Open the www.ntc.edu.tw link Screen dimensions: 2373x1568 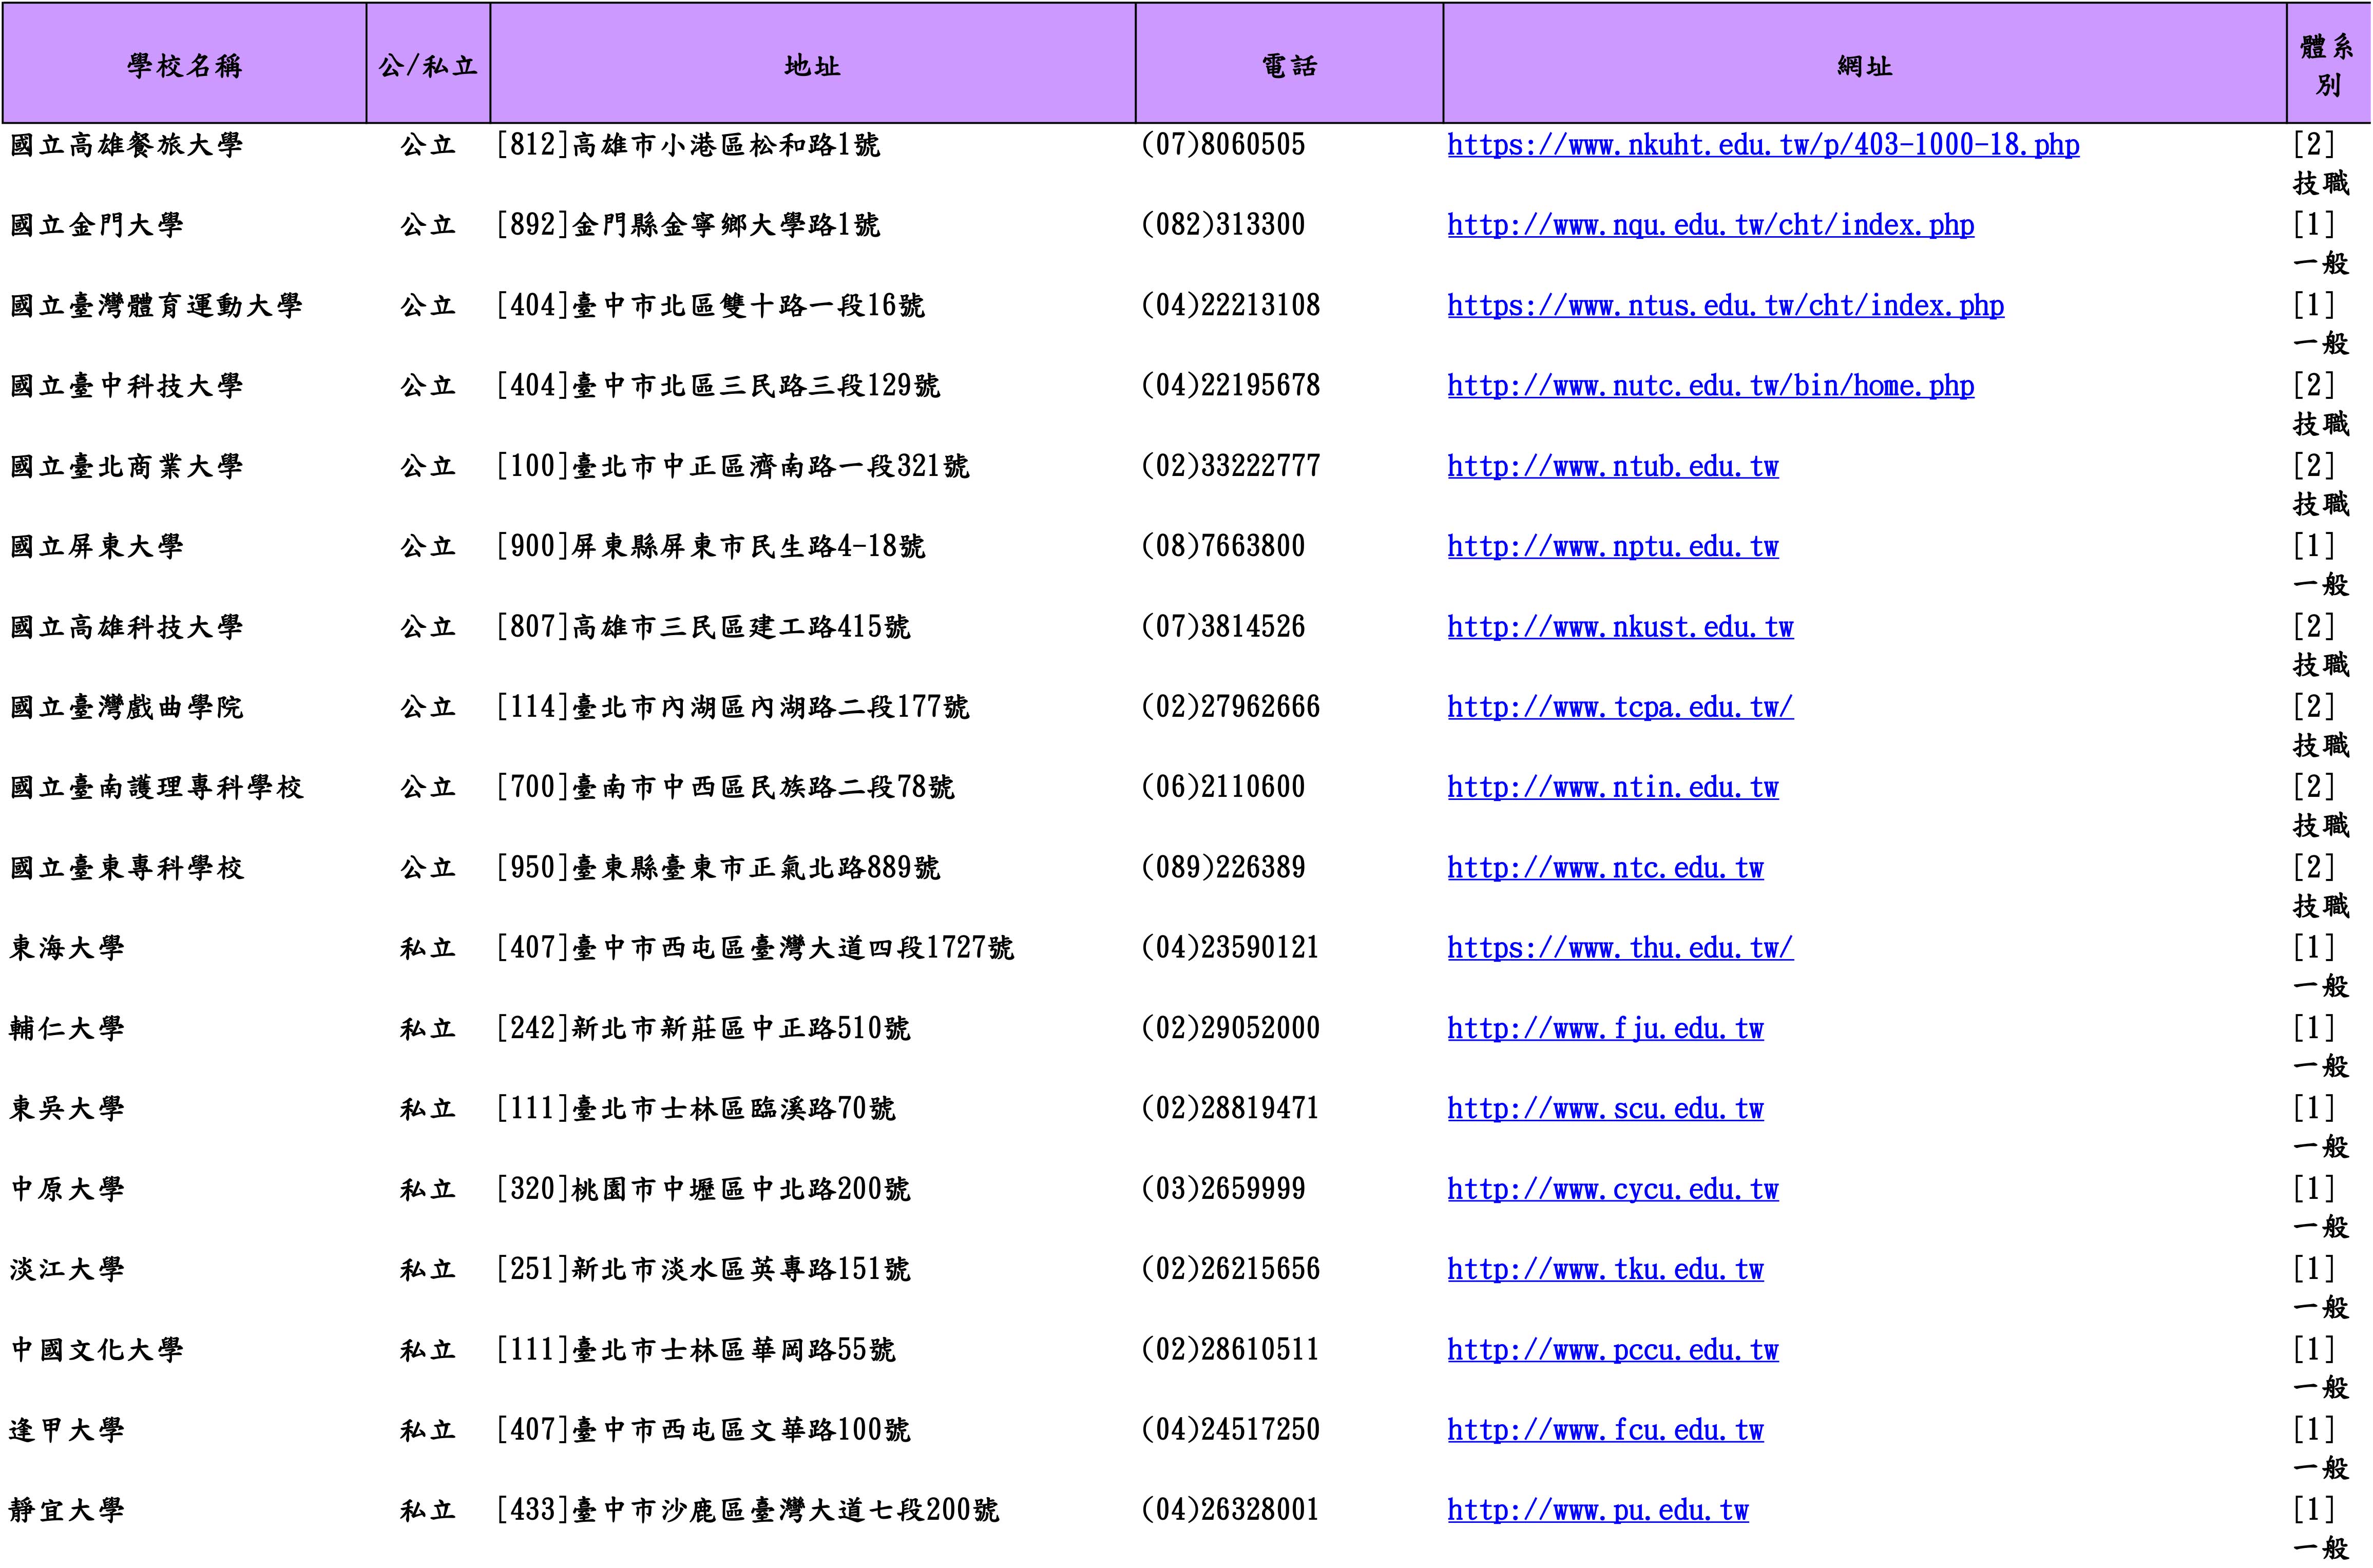pos(1605,868)
